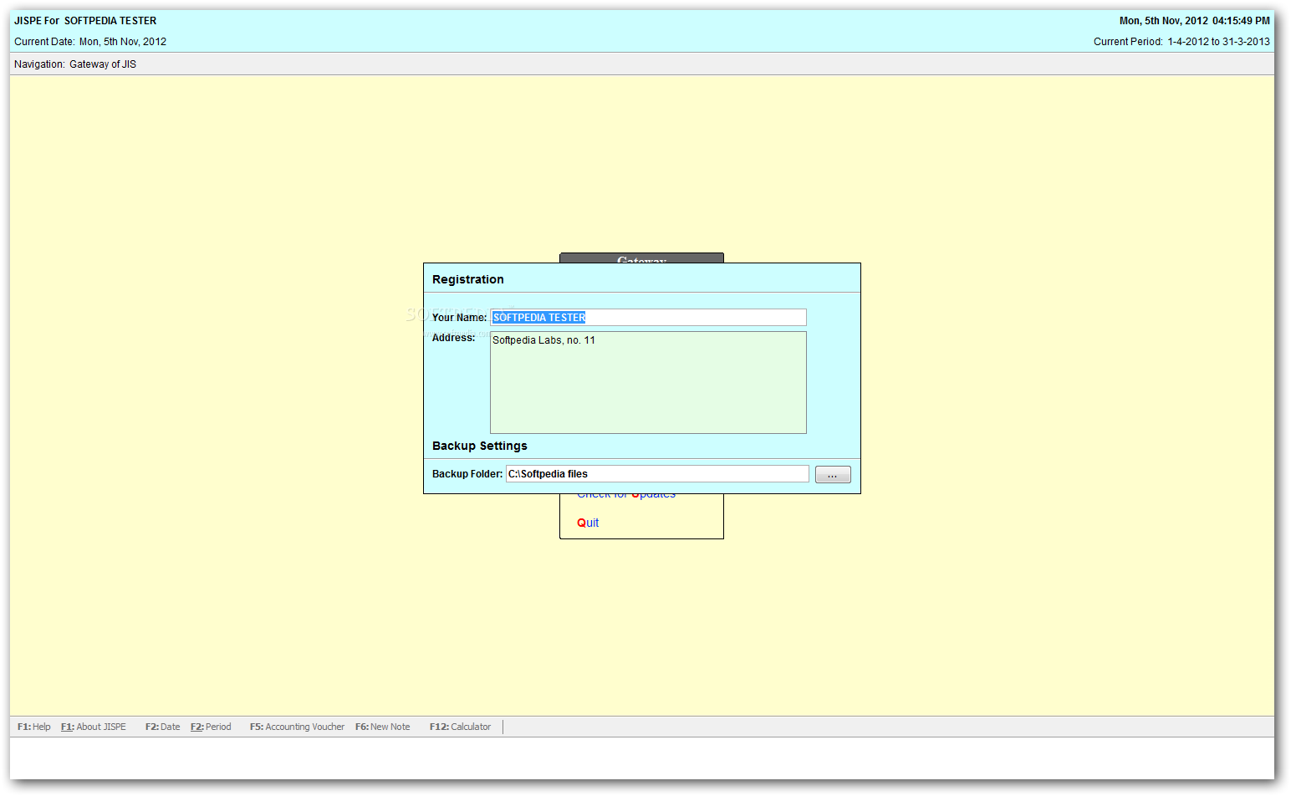Click 'Current Period: 1-4-2012 to 31-3-2013' text
Image resolution: width=1291 pixels, height=796 pixels.
pos(1181,42)
